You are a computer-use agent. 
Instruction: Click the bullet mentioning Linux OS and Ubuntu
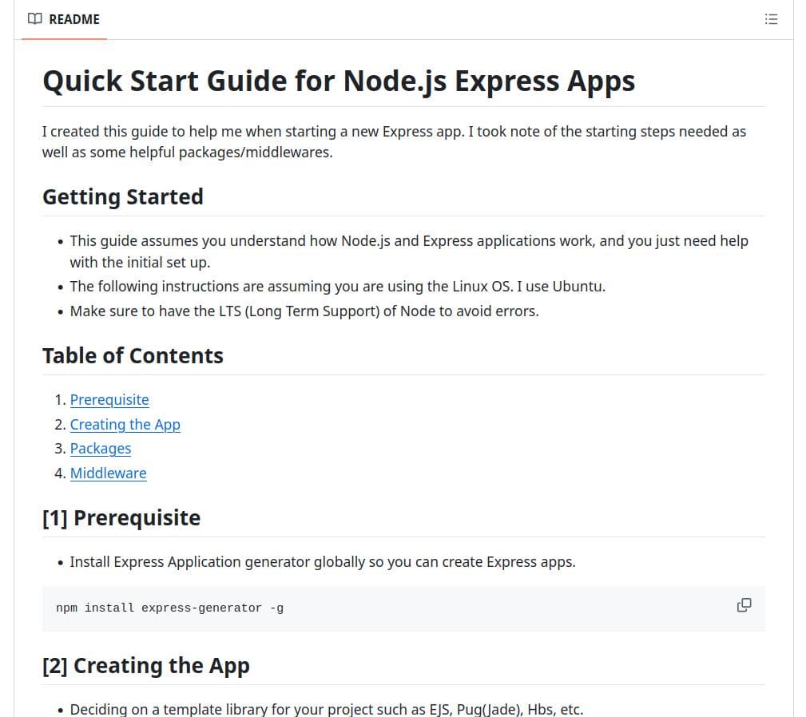pyautogui.click(x=337, y=287)
